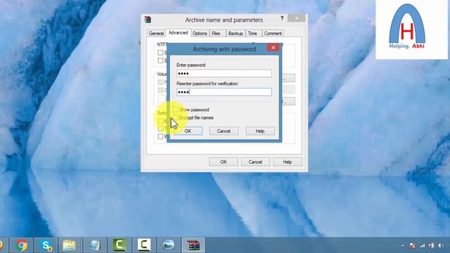Close the Archiving with password dialog
Image resolution: width=450 pixels, height=253 pixels.
tap(273, 48)
